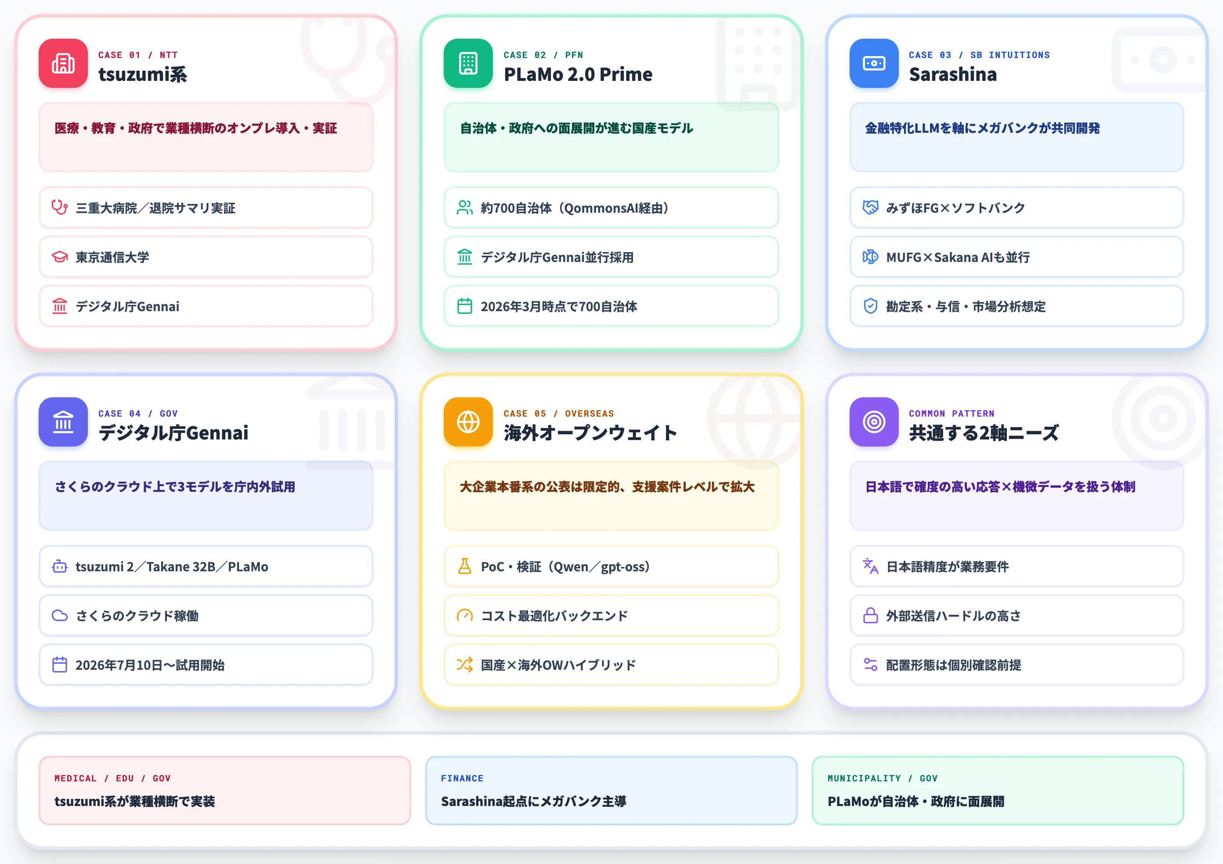
Task: Click the purple target icon for 共通する2軸ニーズ
Action: tap(874, 422)
